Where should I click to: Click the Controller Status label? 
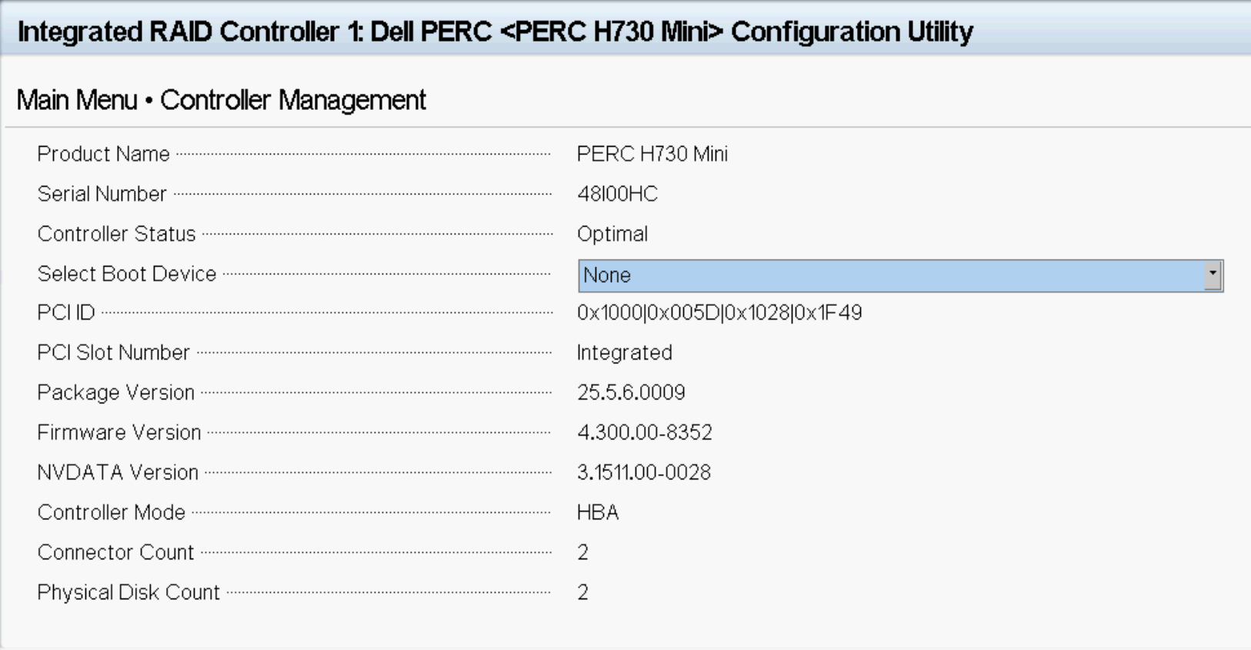[x=116, y=234]
